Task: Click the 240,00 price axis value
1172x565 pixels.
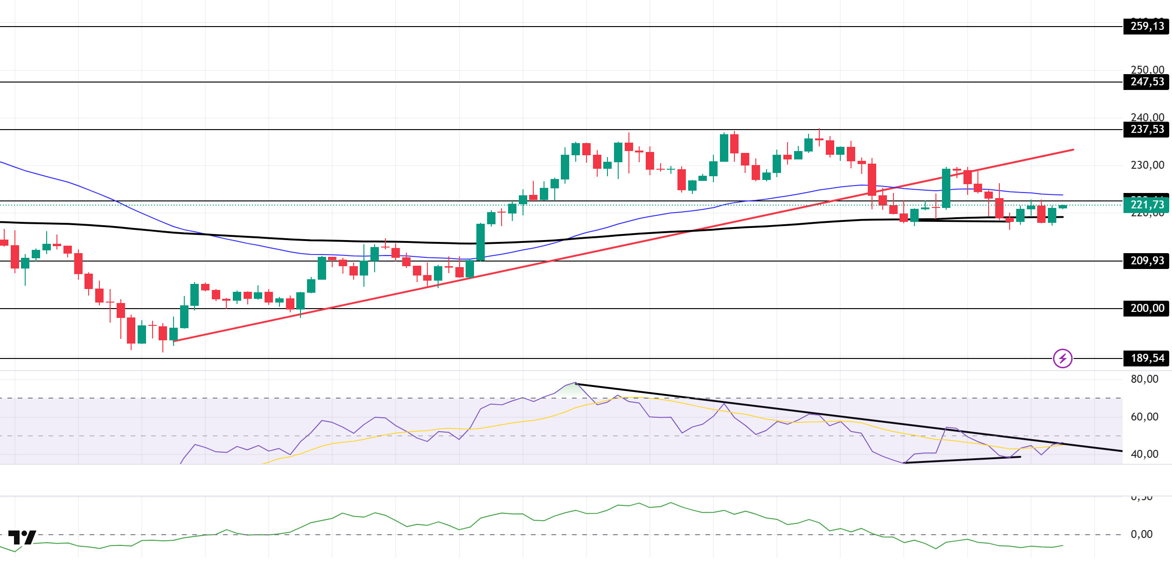Action: [x=1147, y=117]
